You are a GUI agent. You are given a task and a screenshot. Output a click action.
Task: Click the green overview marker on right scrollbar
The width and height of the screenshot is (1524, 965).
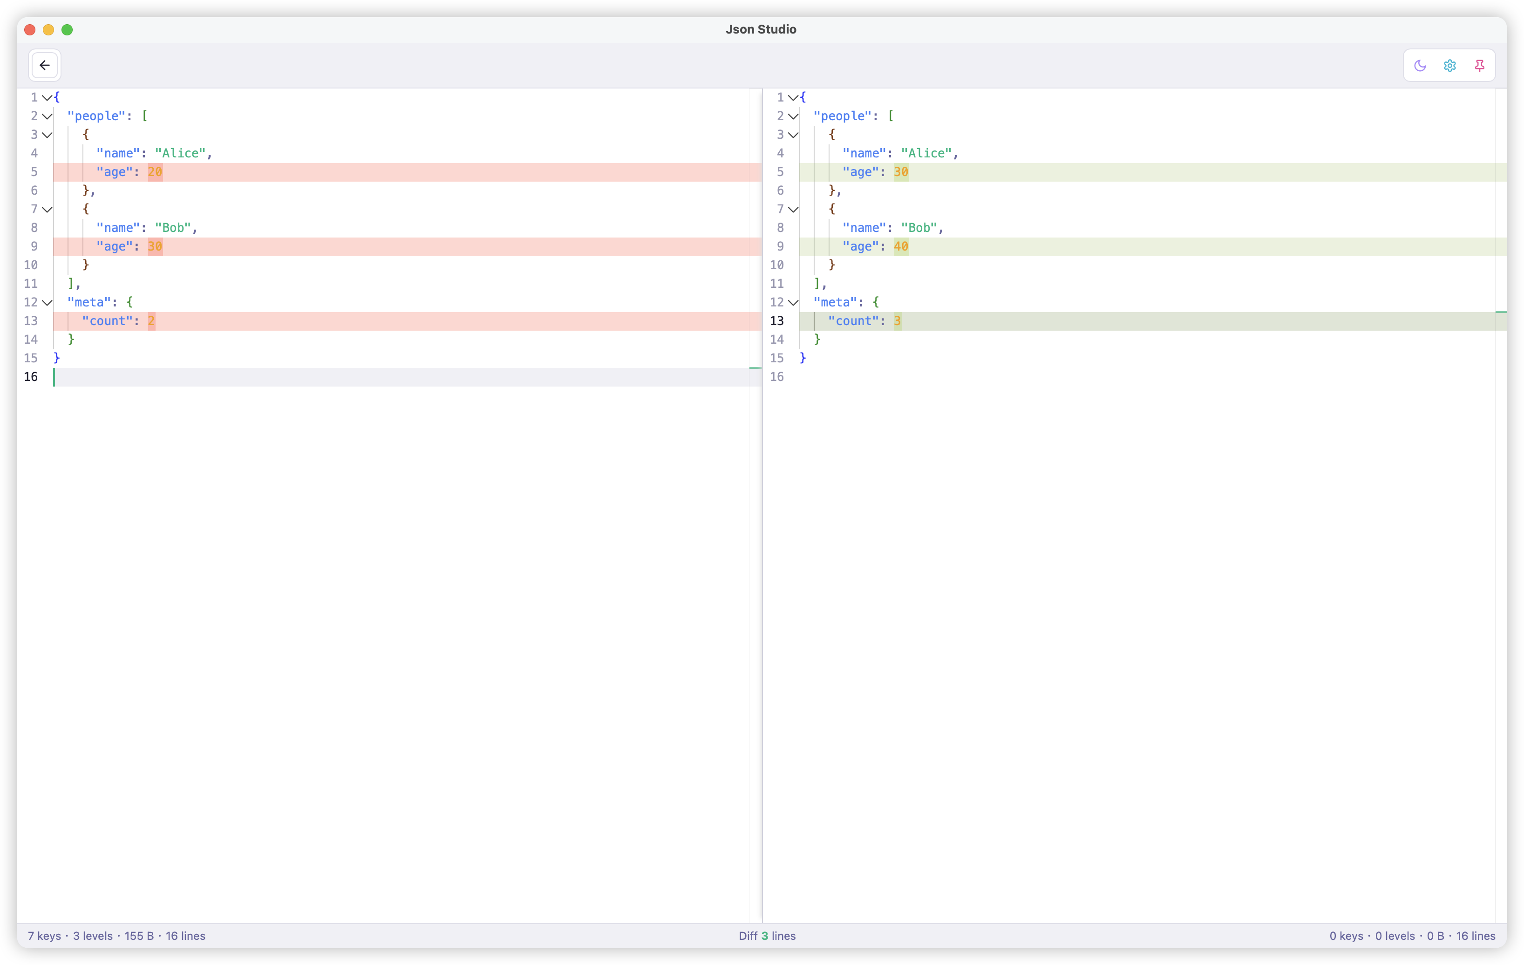(1501, 312)
